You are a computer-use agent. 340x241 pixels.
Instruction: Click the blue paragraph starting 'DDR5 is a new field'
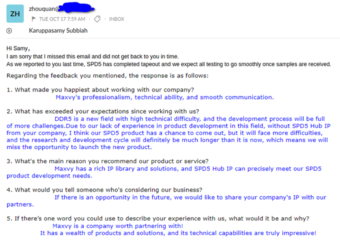click(168, 133)
